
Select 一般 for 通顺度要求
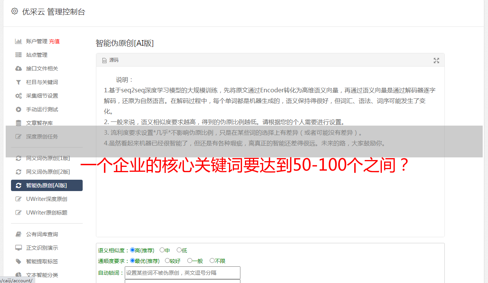point(190,261)
